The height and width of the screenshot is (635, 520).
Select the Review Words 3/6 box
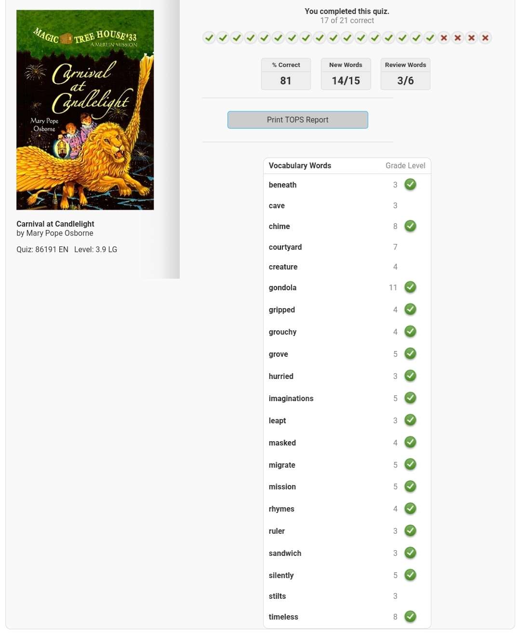(x=405, y=74)
